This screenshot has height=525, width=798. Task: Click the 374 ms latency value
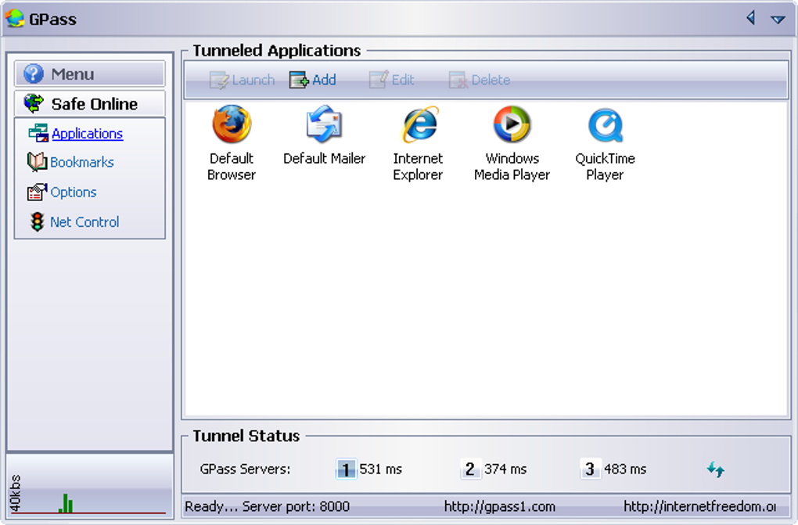(x=505, y=469)
